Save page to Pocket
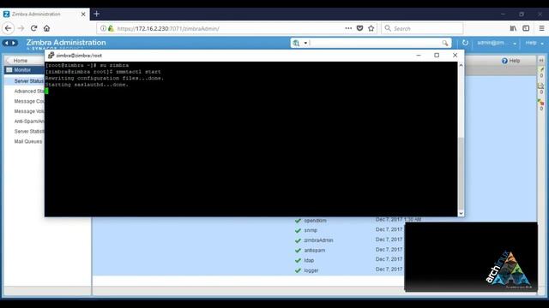The image size is (549, 308). [359, 28]
